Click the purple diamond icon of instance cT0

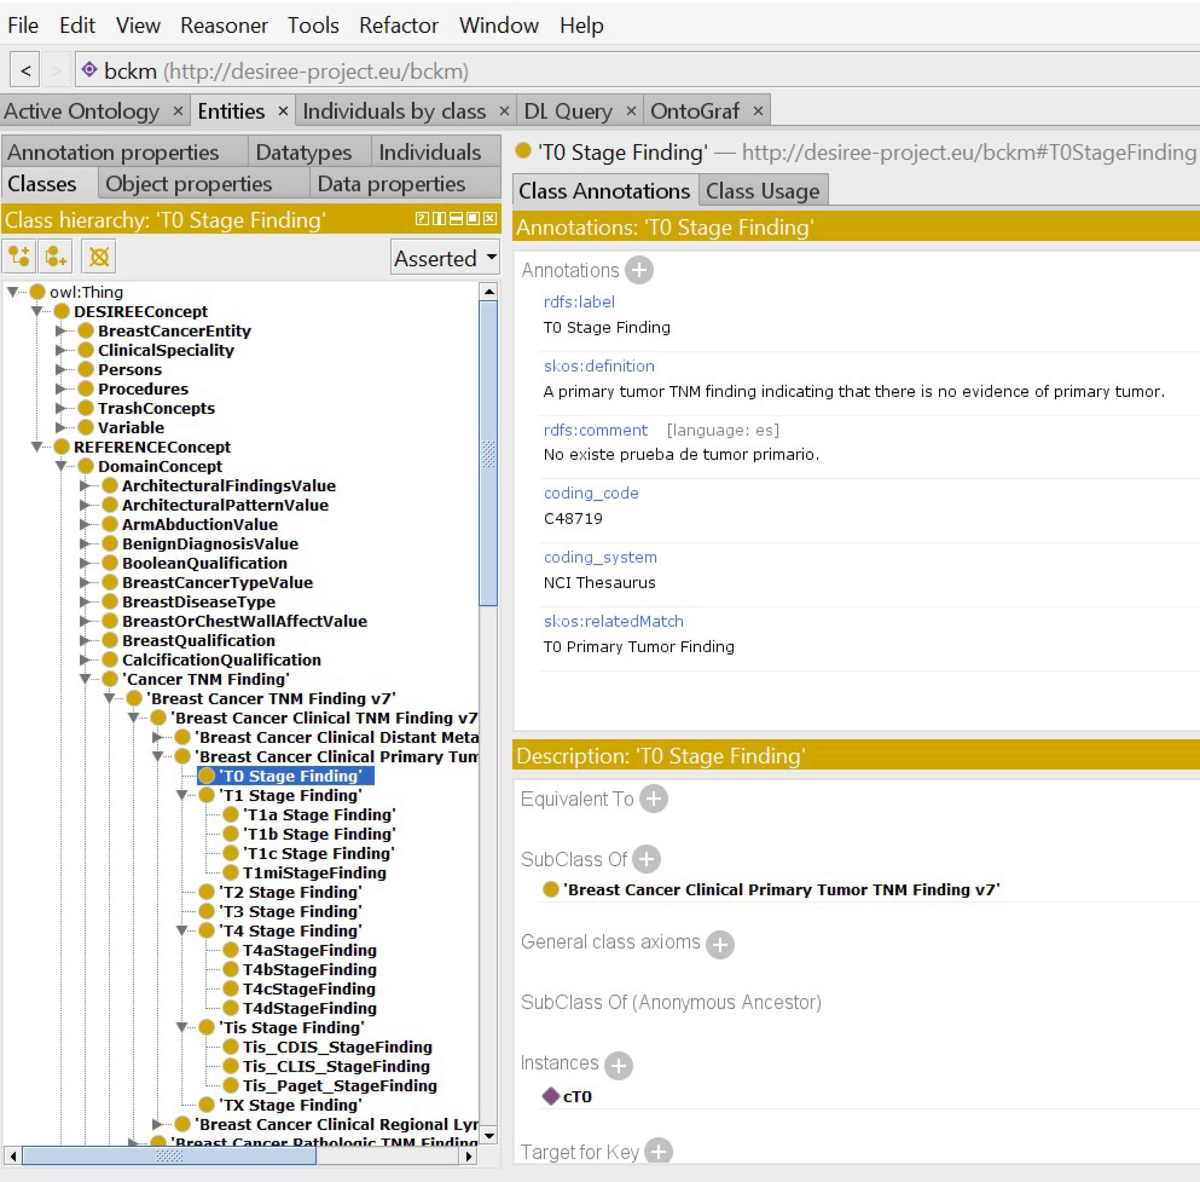(551, 1096)
